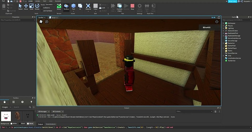This screenshot has height=132, width=252.
Task: Select the ServerScriptService item in Explorer
Action: click(x=234, y=38)
